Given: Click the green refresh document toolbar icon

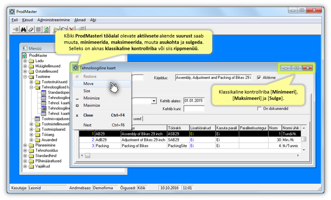Looking at the screenshot, I should point(46,29).
